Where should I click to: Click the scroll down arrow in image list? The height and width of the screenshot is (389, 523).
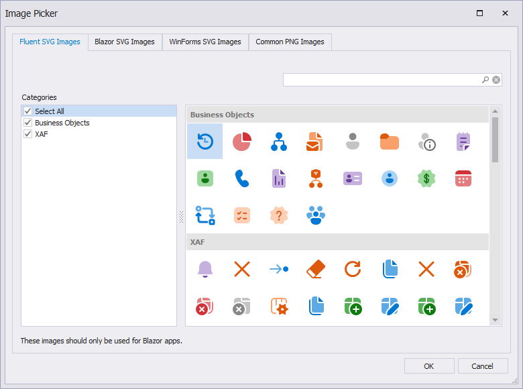pos(495,321)
